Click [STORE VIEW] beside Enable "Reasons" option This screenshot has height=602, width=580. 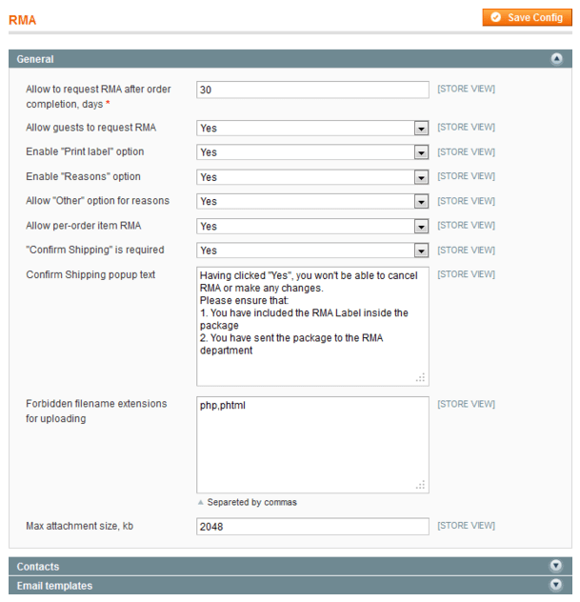466,176
